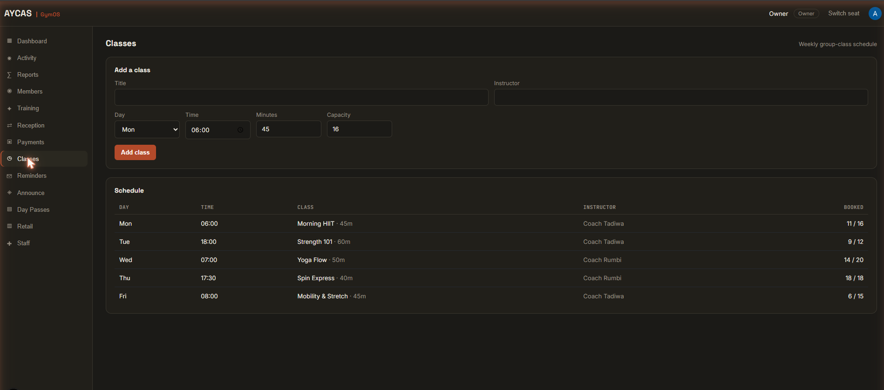884x390 pixels.
Task: Open the time picker clock icon
Action: pyautogui.click(x=240, y=130)
